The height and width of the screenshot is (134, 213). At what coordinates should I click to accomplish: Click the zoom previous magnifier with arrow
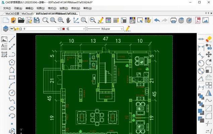93,20
